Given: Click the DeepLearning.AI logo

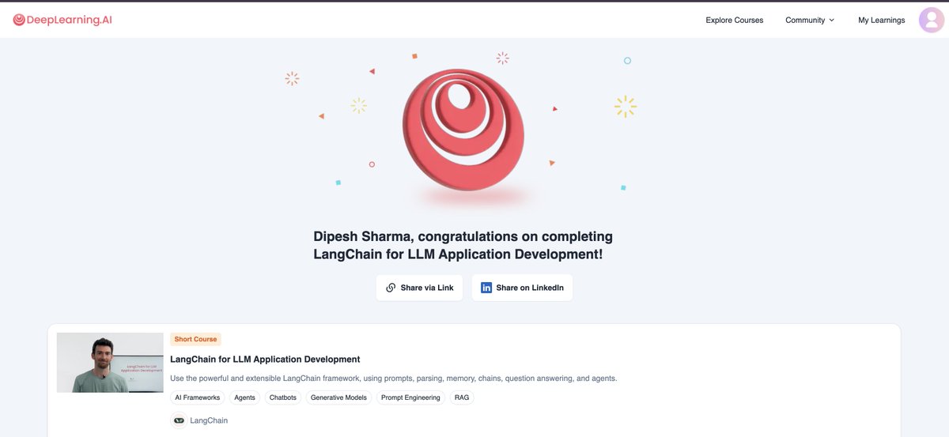Looking at the screenshot, I should (x=62, y=20).
